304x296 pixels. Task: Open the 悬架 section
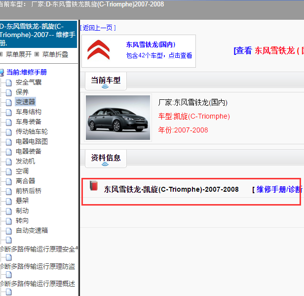pyautogui.click(x=22, y=201)
